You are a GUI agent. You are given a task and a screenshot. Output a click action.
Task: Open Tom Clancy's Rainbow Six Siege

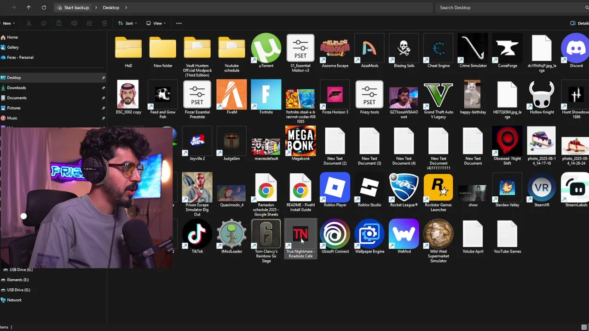tap(266, 241)
